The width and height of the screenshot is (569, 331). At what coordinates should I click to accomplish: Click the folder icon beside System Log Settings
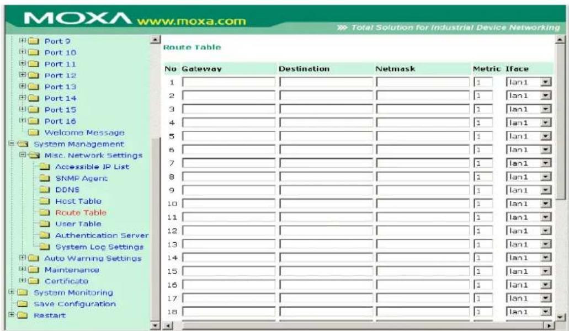pos(44,247)
